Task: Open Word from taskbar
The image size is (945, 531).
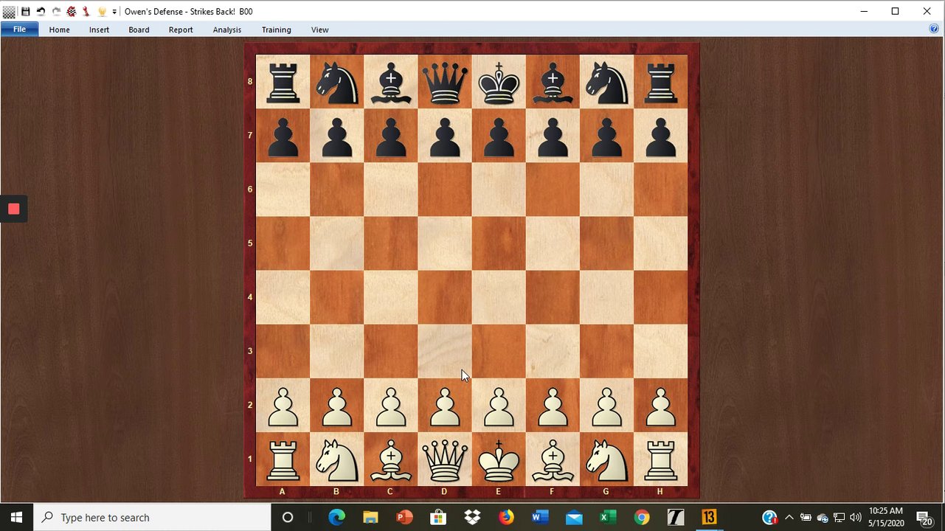Action: pos(540,517)
